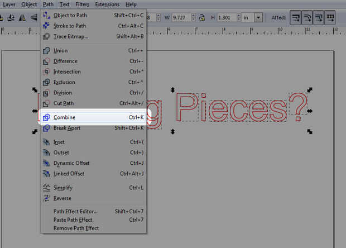Select Reverse menu entry

click(x=93, y=198)
